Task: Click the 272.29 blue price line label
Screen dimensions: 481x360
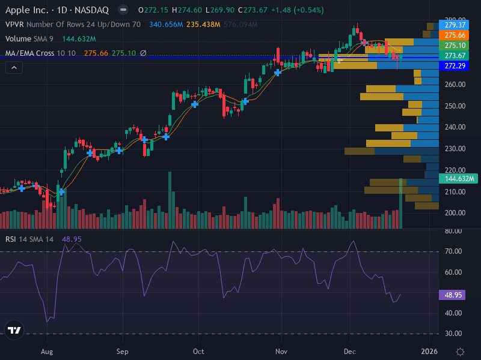Action: pyautogui.click(x=454, y=65)
